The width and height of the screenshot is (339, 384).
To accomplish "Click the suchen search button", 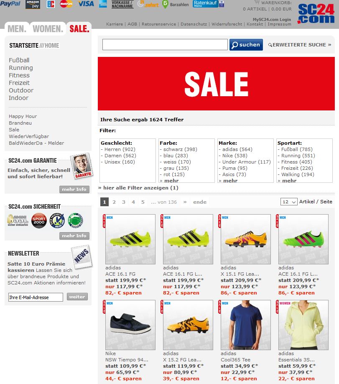I will 246,45.
